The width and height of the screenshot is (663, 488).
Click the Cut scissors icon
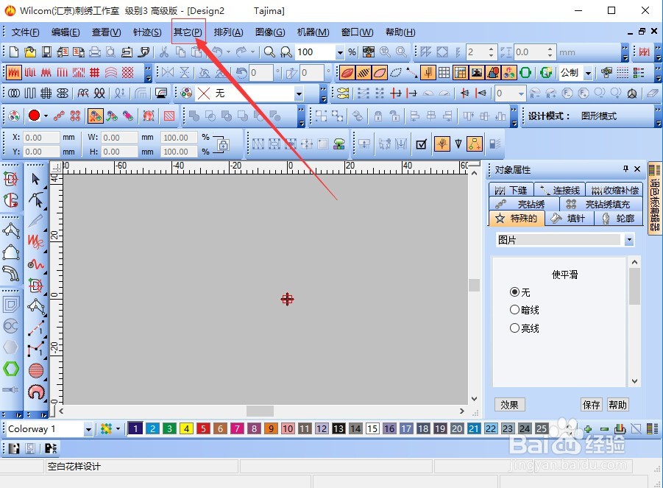tap(164, 52)
